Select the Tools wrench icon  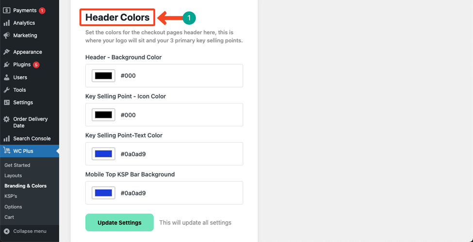(x=6, y=90)
